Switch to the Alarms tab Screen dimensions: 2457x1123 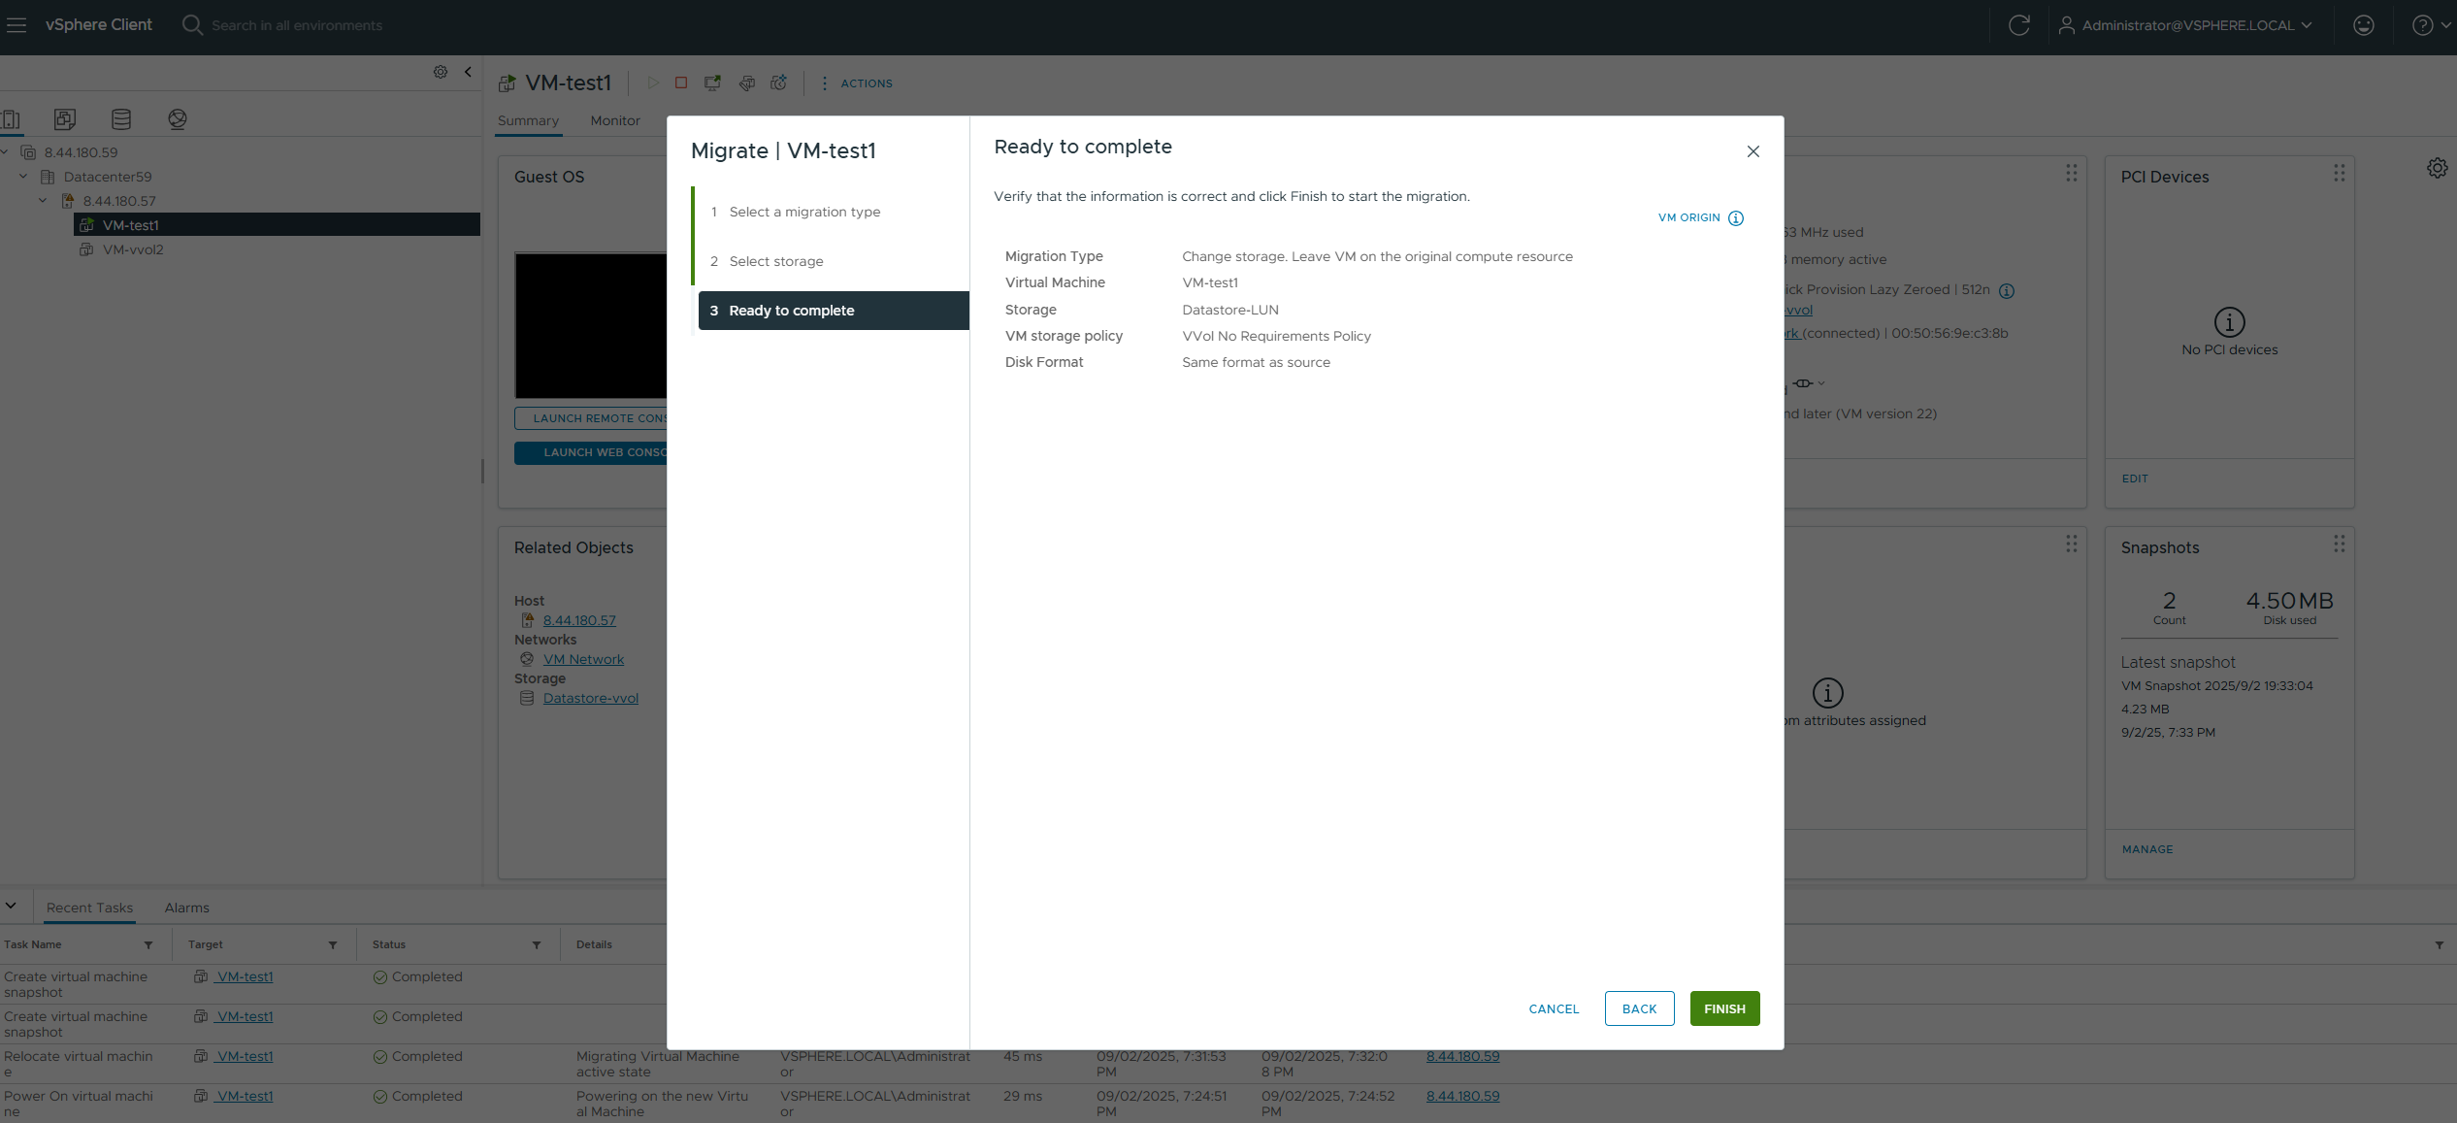pyautogui.click(x=186, y=908)
